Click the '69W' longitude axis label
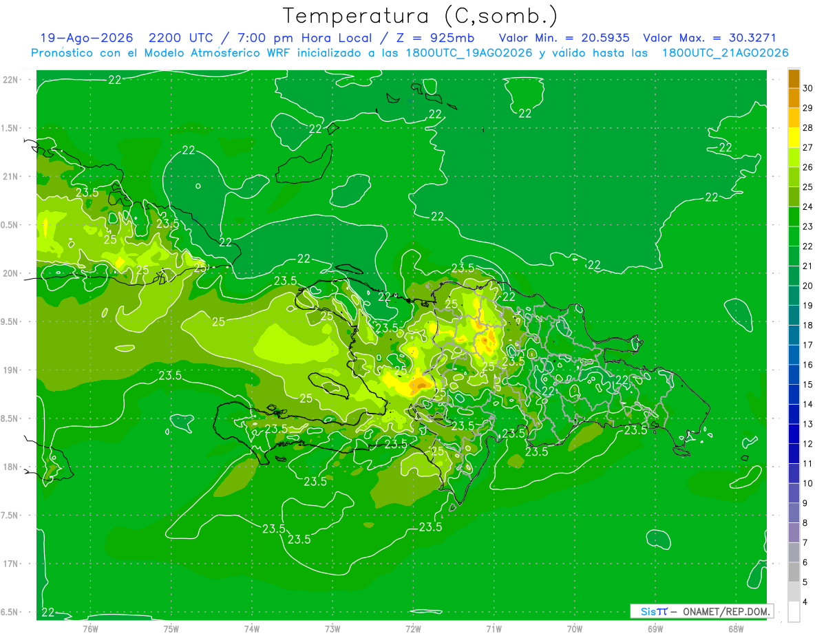 tap(655, 628)
